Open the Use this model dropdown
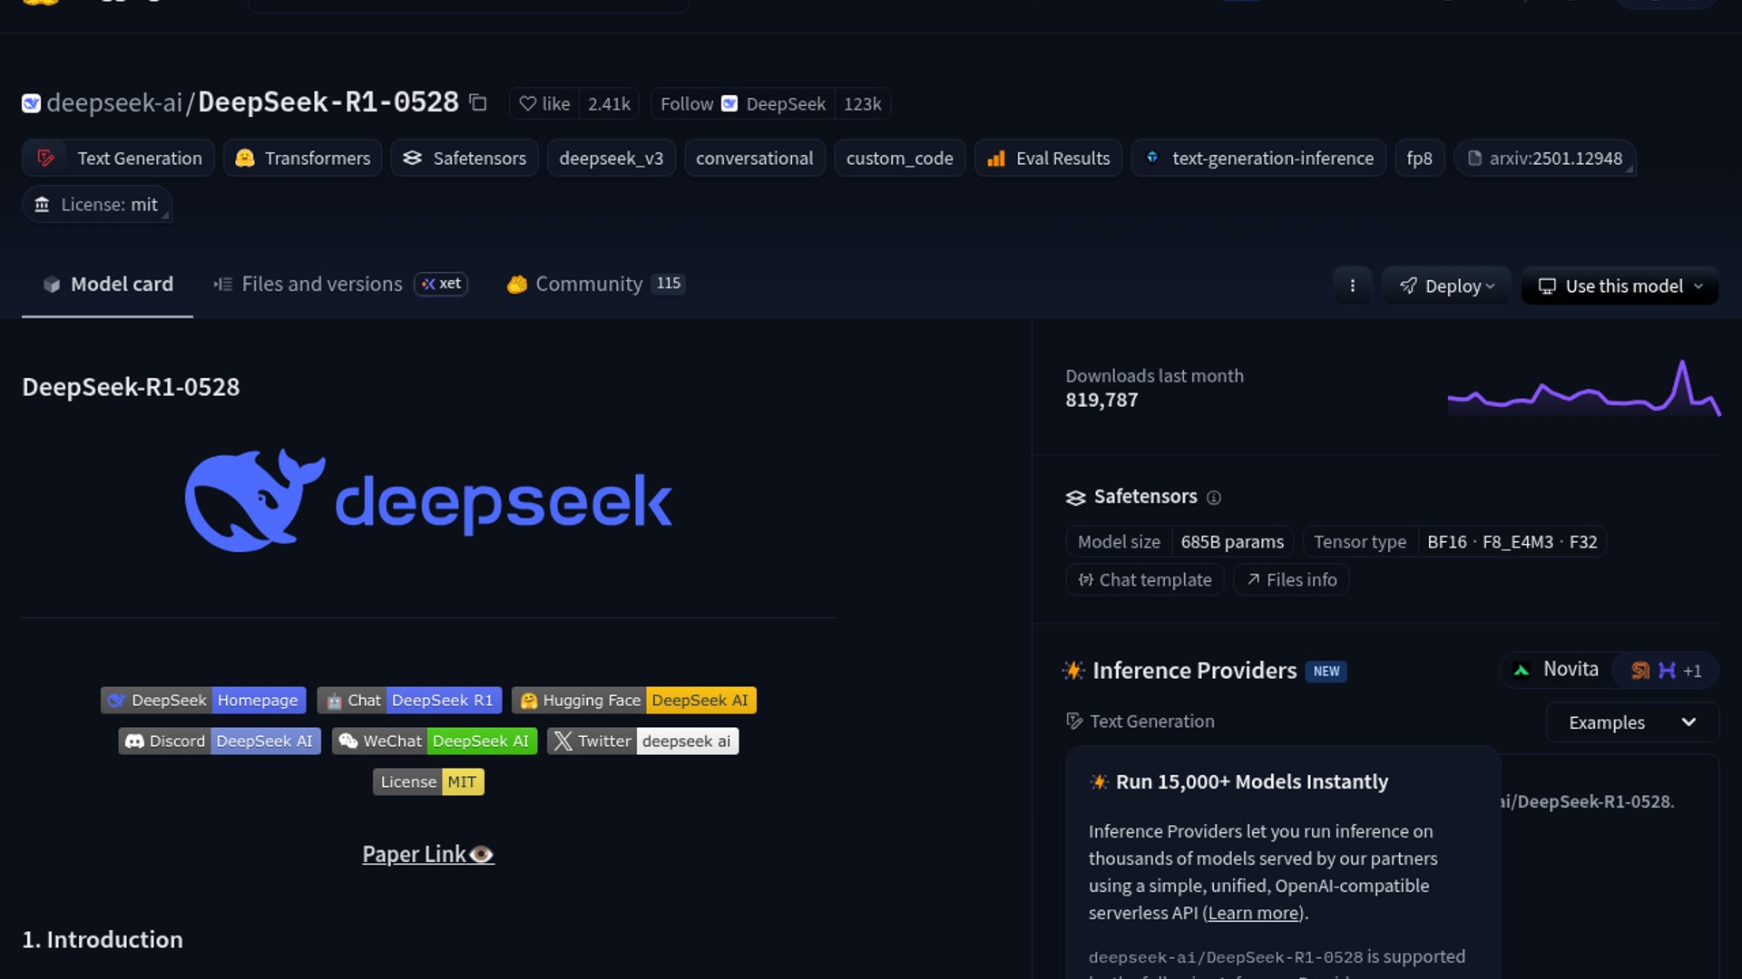 click(1620, 286)
